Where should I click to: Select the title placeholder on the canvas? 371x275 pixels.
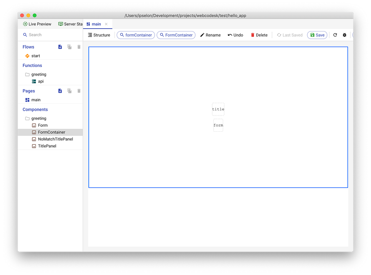(x=218, y=109)
